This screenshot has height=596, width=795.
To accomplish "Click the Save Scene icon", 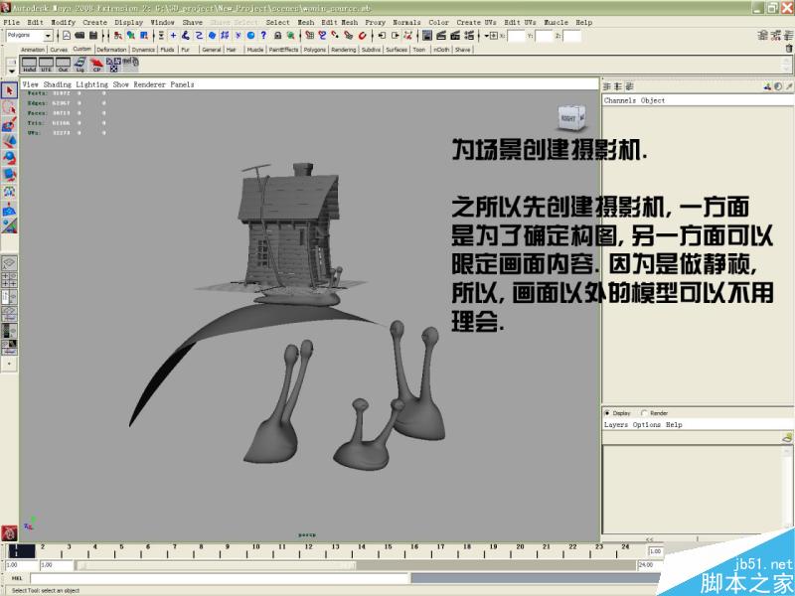I will tap(93, 36).
